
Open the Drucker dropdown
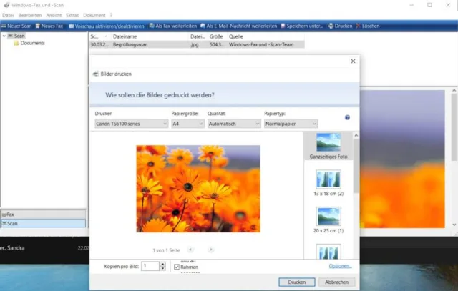click(131, 124)
